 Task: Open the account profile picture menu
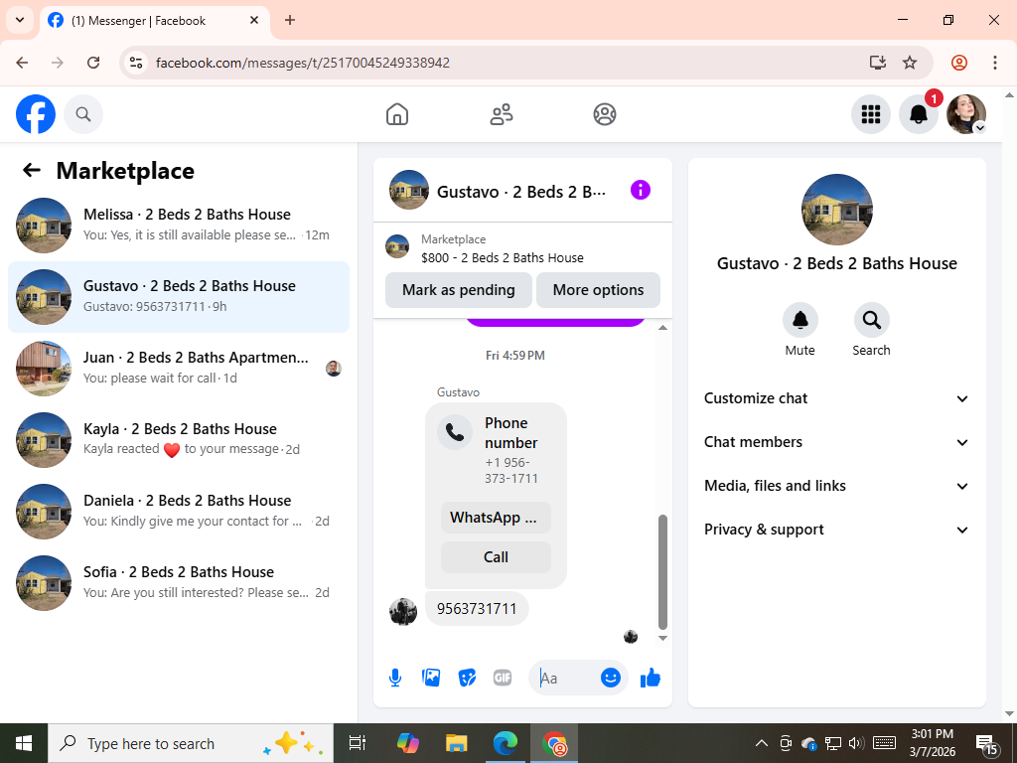966,114
